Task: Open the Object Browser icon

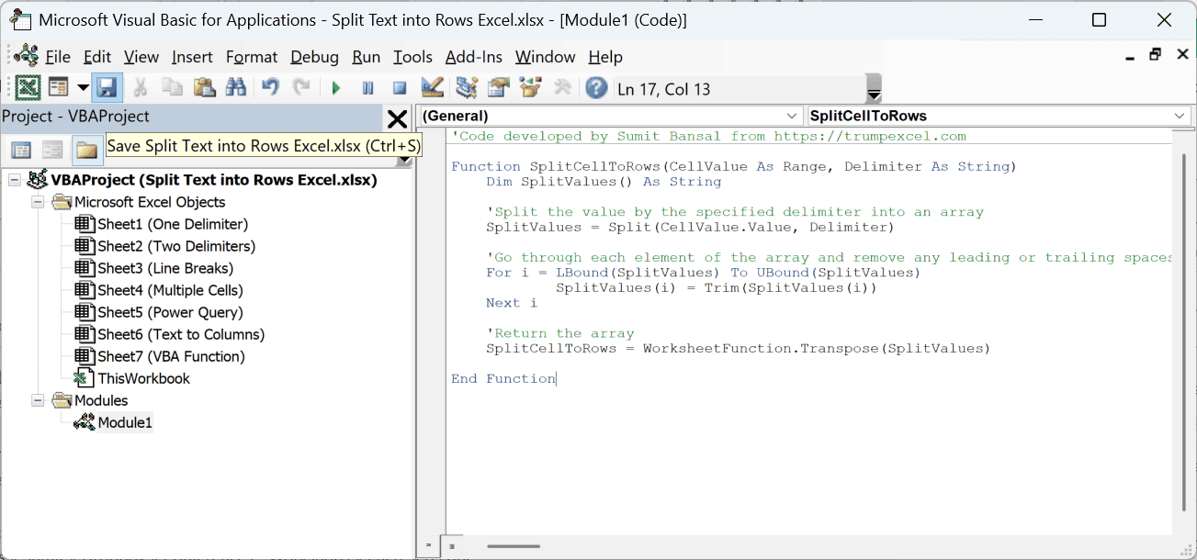Action: coord(530,88)
